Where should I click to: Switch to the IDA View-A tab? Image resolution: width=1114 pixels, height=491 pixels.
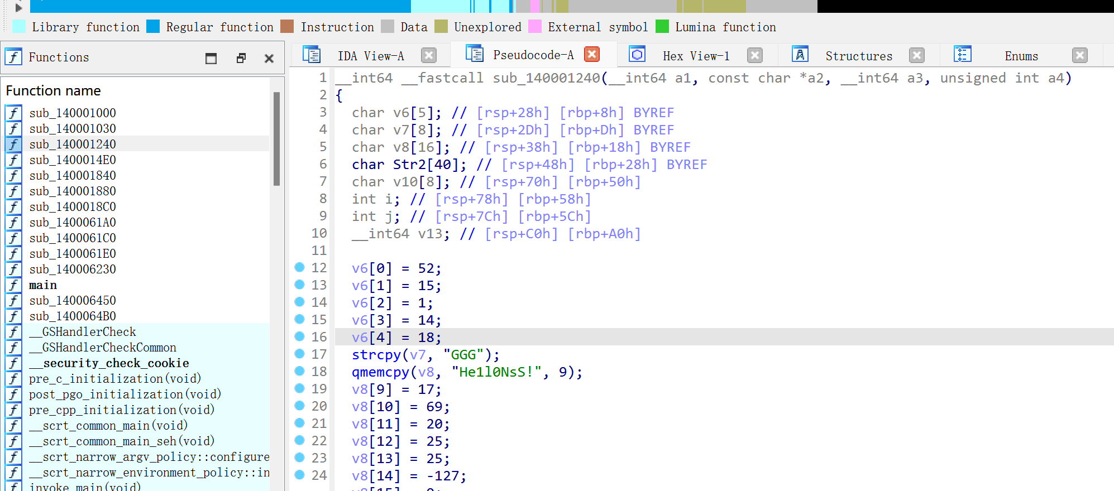point(370,56)
